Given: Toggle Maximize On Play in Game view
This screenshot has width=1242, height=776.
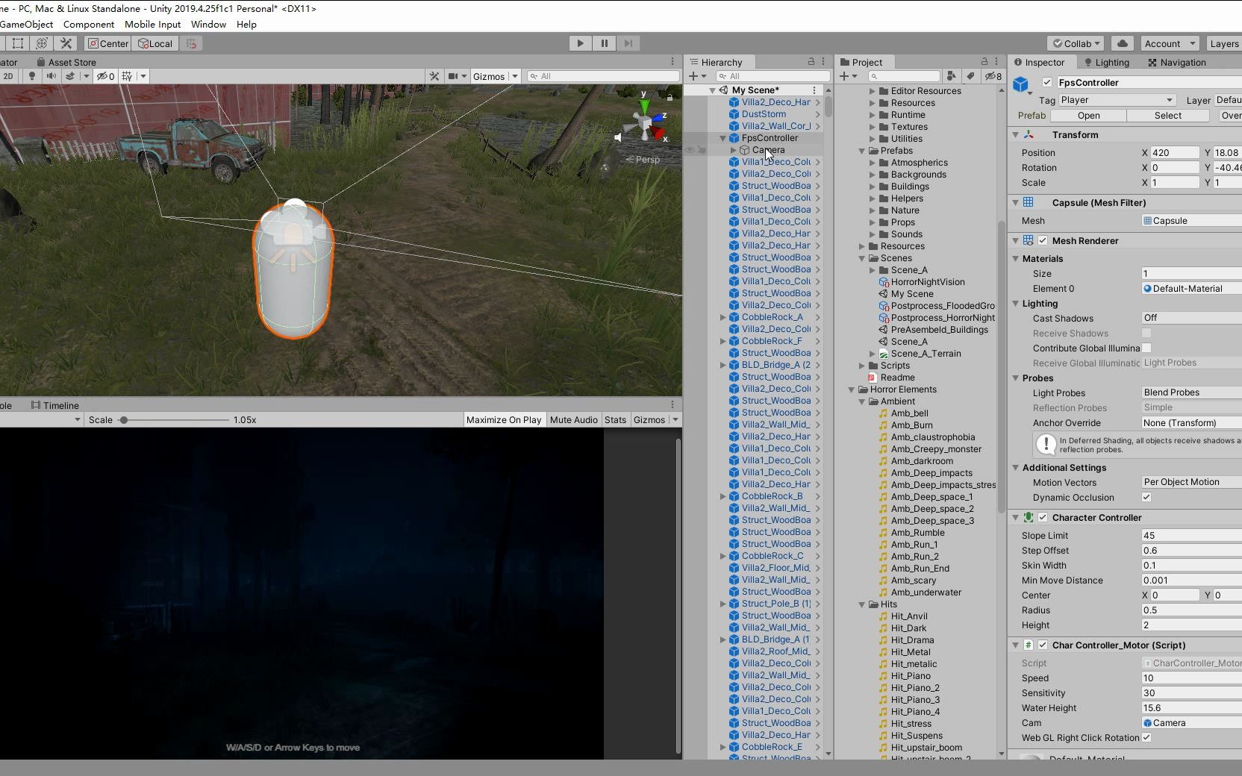Looking at the screenshot, I should click(503, 419).
